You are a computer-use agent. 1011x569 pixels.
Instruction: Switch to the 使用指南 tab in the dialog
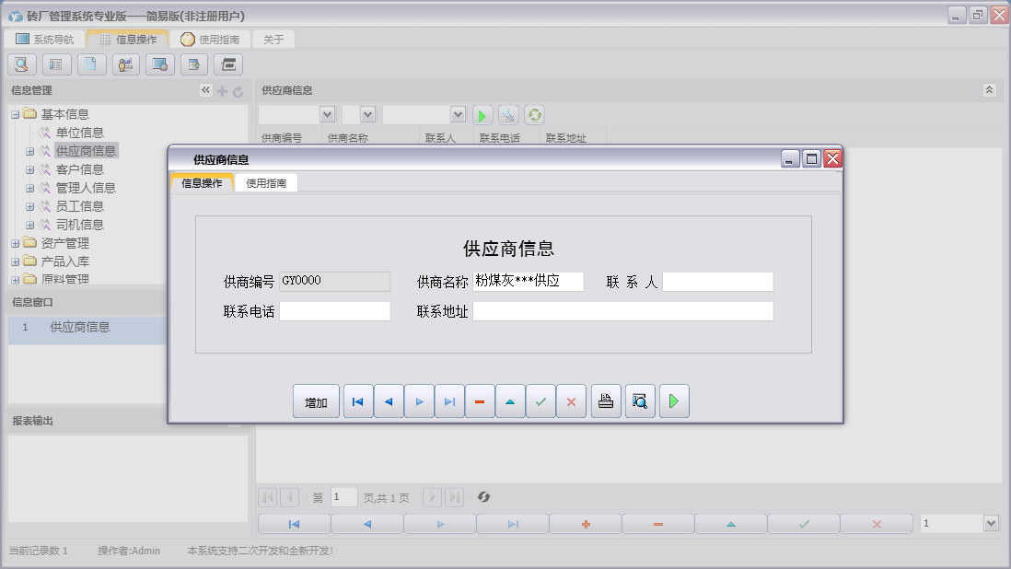[x=267, y=182]
